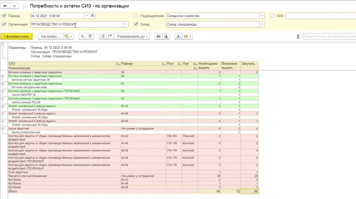The width and height of the screenshot is (356, 199).
Task: Click the Сформировать button
Action: 16,36
